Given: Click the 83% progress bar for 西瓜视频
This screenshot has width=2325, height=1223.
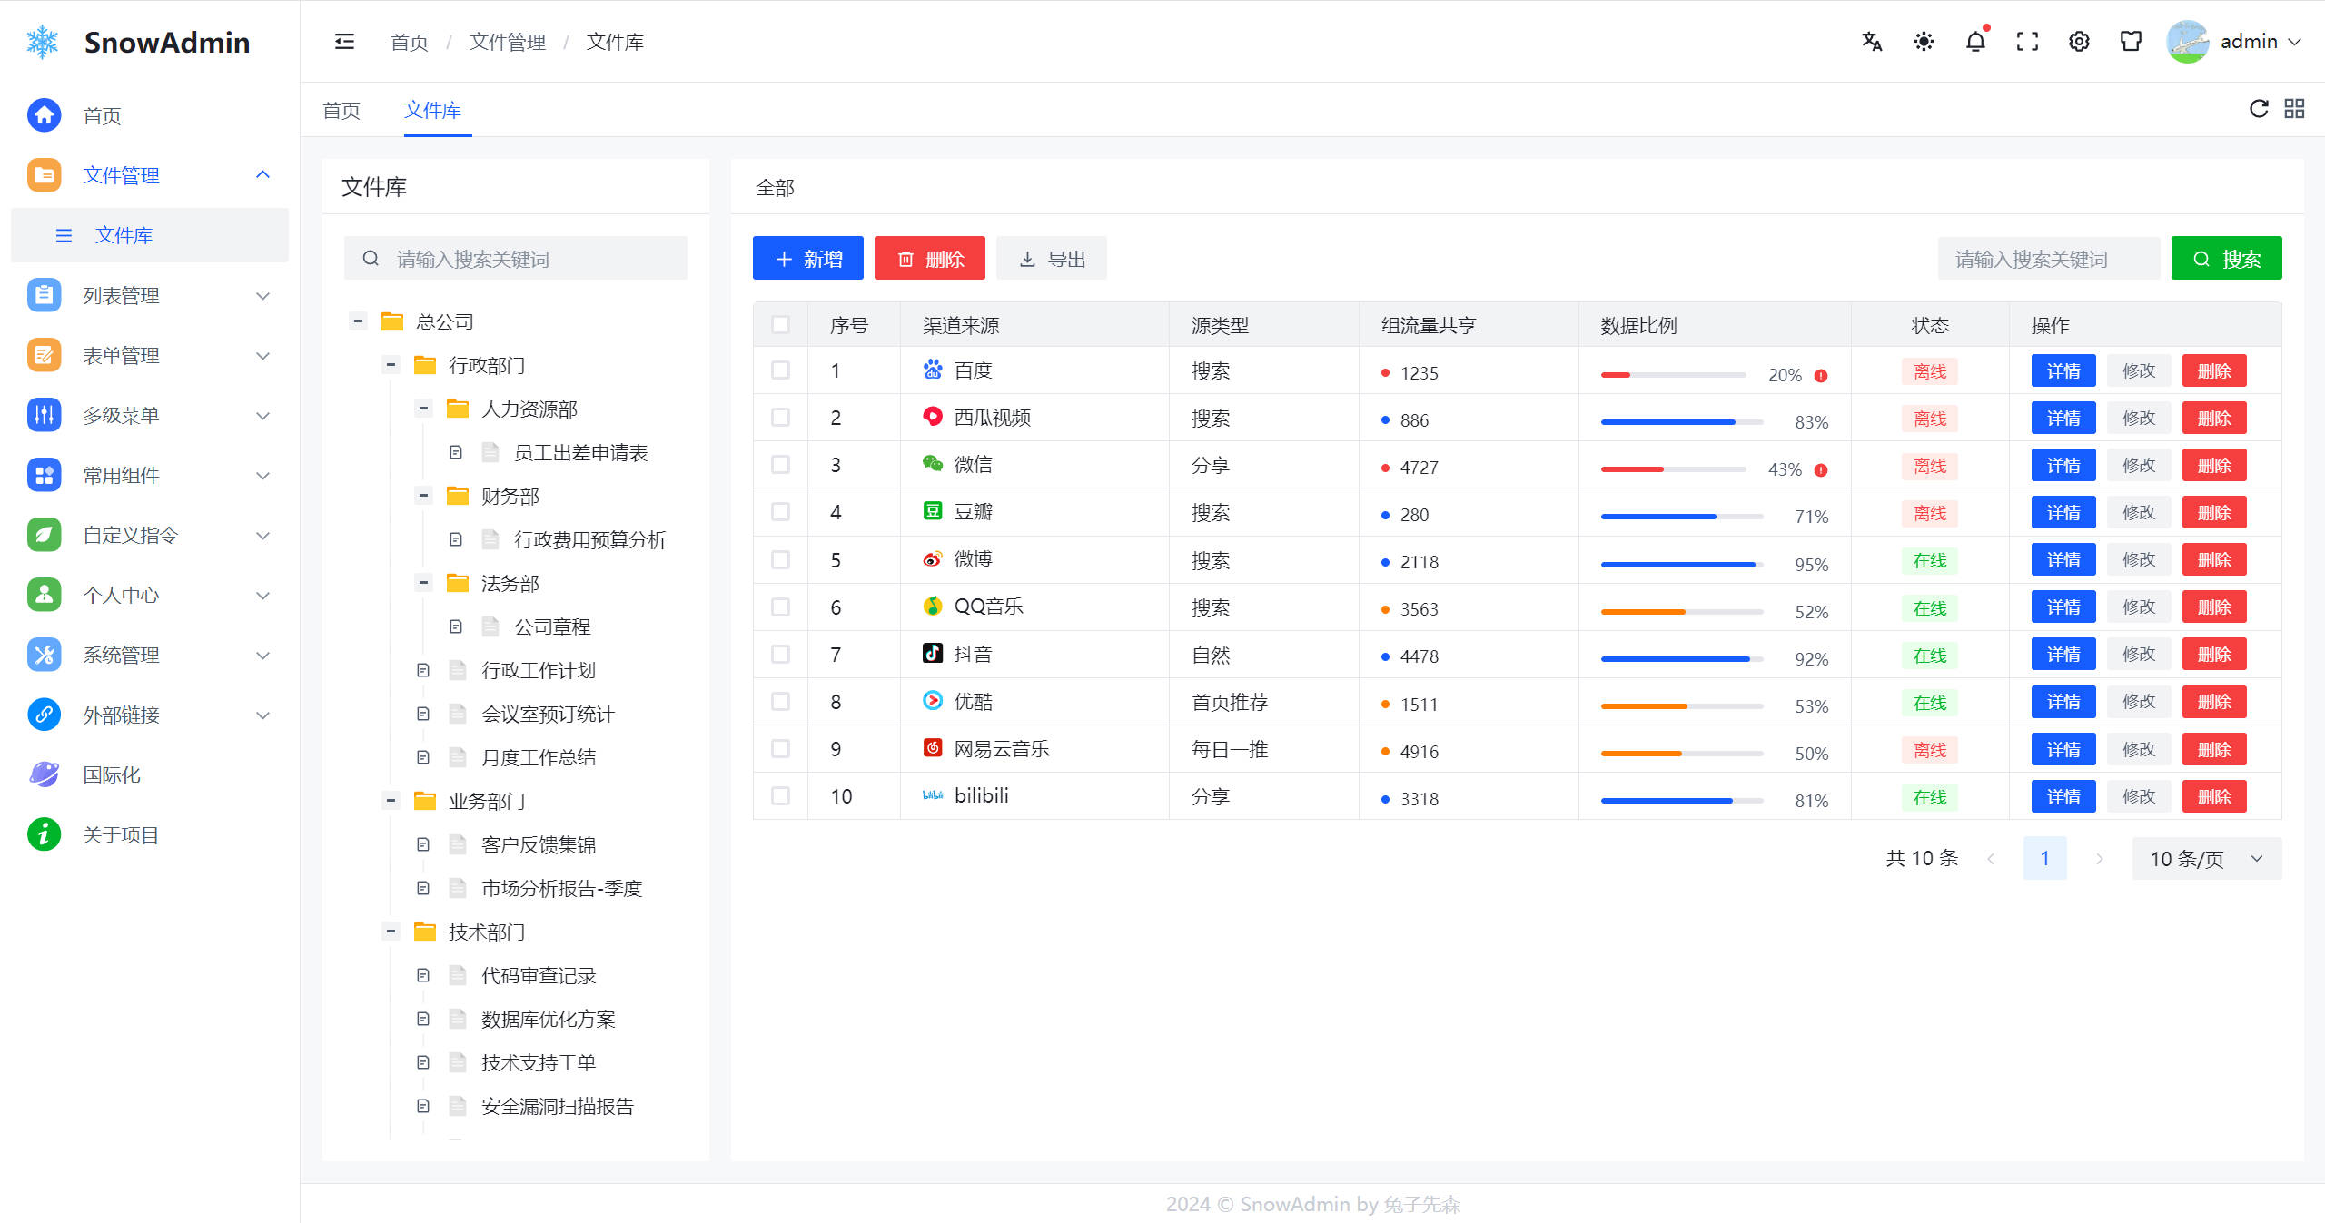Looking at the screenshot, I should [x=1682, y=421].
